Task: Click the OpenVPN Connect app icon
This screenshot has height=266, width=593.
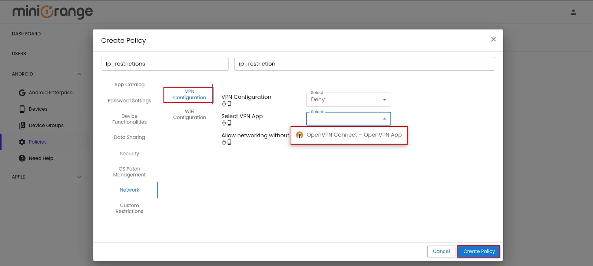Action: point(299,135)
